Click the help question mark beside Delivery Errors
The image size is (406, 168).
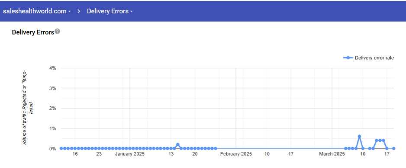(x=58, y=31)
